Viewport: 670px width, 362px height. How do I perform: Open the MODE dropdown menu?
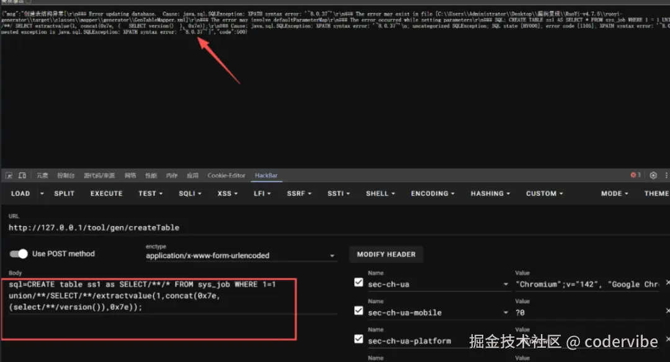tap(614, 193)
